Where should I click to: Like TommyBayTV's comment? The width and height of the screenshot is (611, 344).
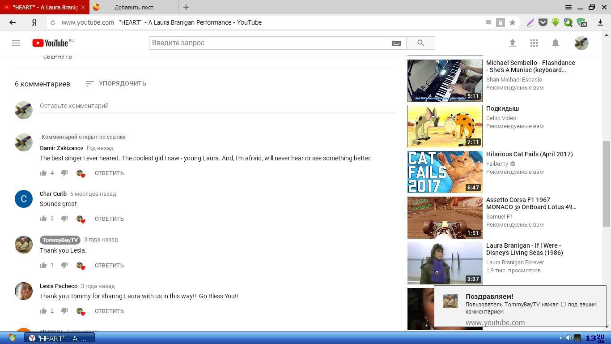pyautogui.click(x=43, y=265)
